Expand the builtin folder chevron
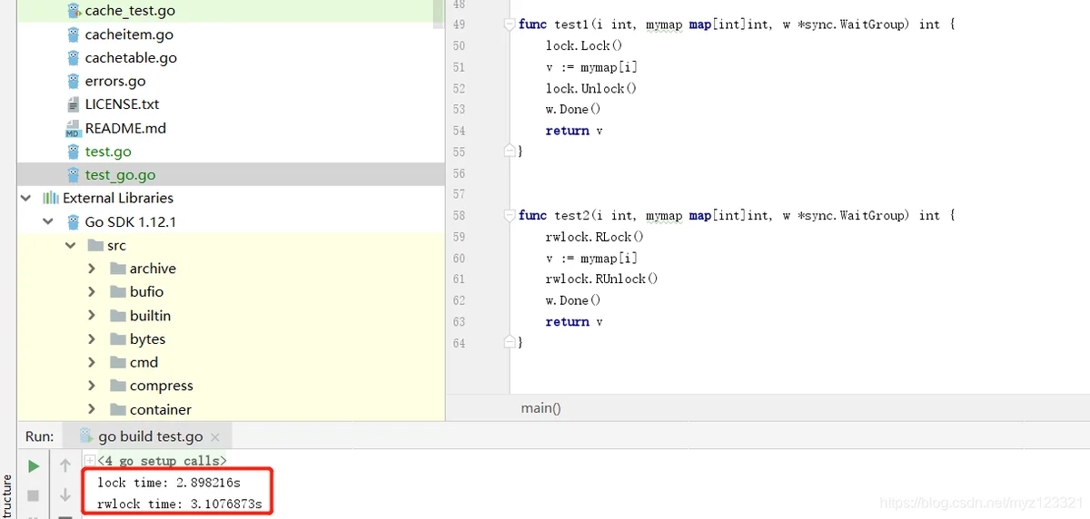This screenshot has width=1090, height=519. coord(92,316)
